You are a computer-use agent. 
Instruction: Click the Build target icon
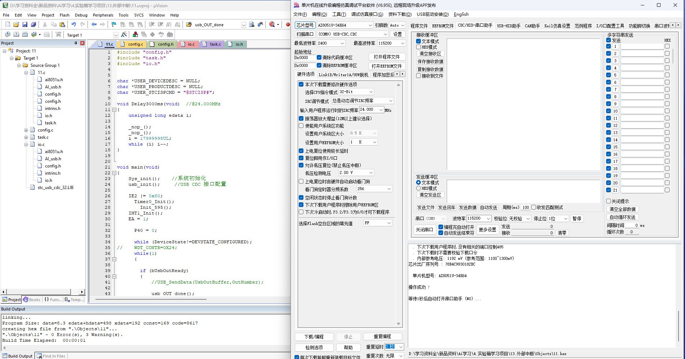coord(16,34)
